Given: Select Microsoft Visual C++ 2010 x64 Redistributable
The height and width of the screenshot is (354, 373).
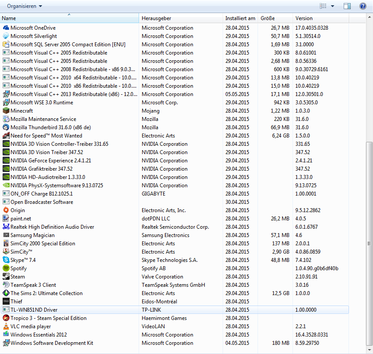Looking at the screenshot, I should tap(175, 78).
